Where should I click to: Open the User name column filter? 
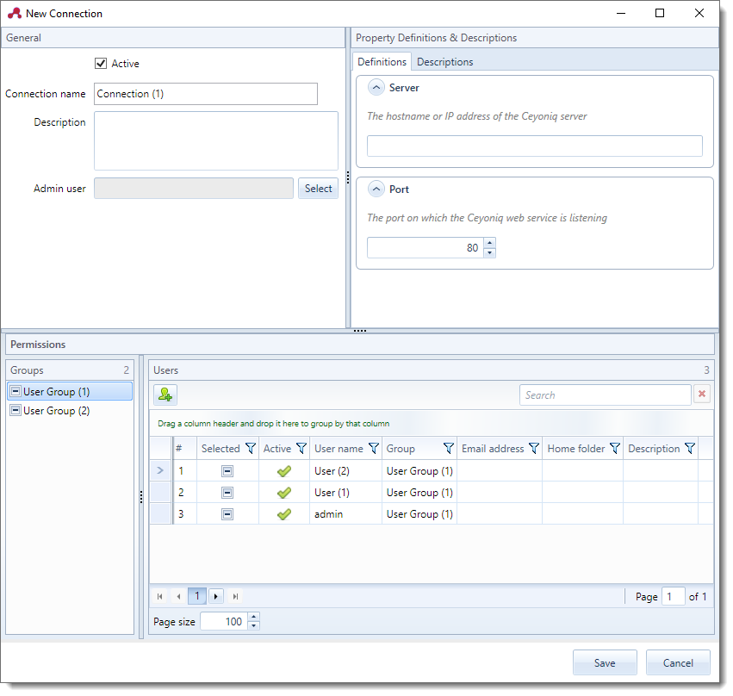pyautogui.click(x=374, y=448)
